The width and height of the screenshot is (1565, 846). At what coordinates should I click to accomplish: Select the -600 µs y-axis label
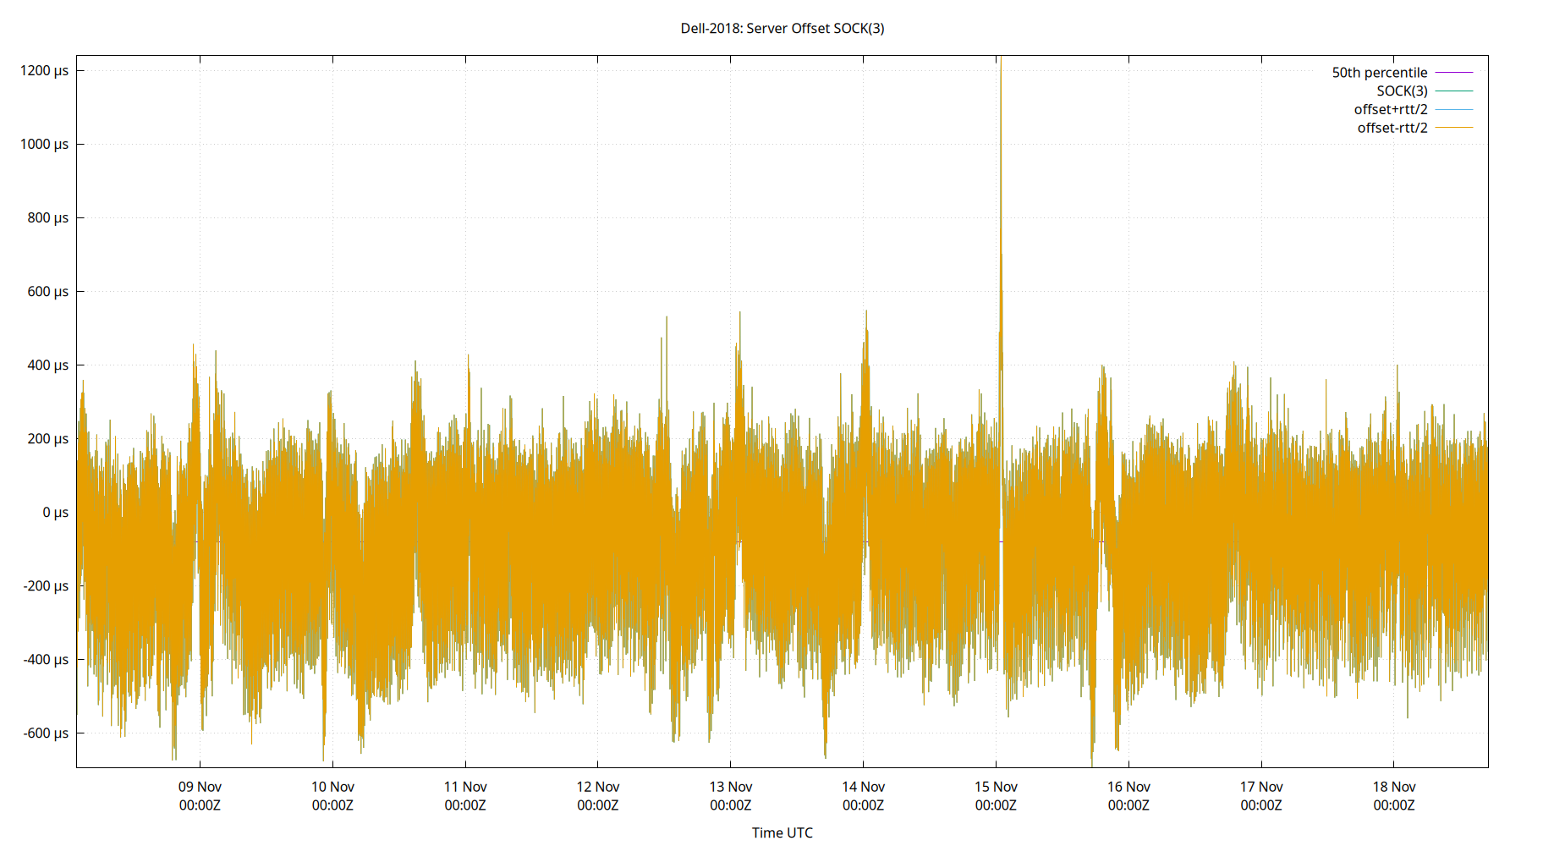click(x=47, y=733)
